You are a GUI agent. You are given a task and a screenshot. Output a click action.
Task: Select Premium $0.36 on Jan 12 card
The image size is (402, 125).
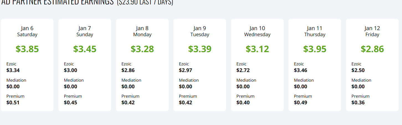(x=358, y=103)
